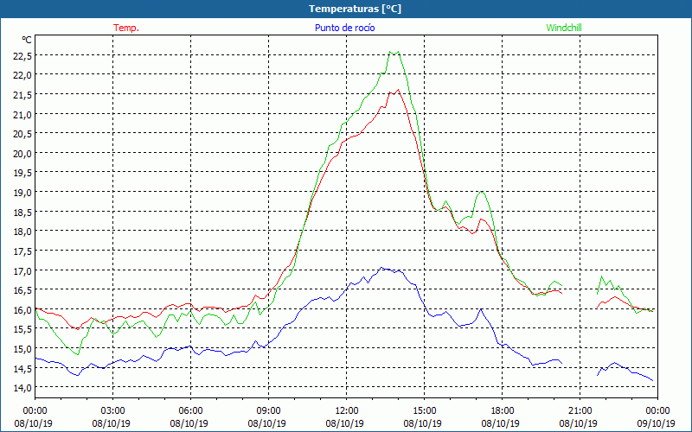The image size is (692, 432).
Task: Click the 17,0 y-axis value
Action: [22, 270]
